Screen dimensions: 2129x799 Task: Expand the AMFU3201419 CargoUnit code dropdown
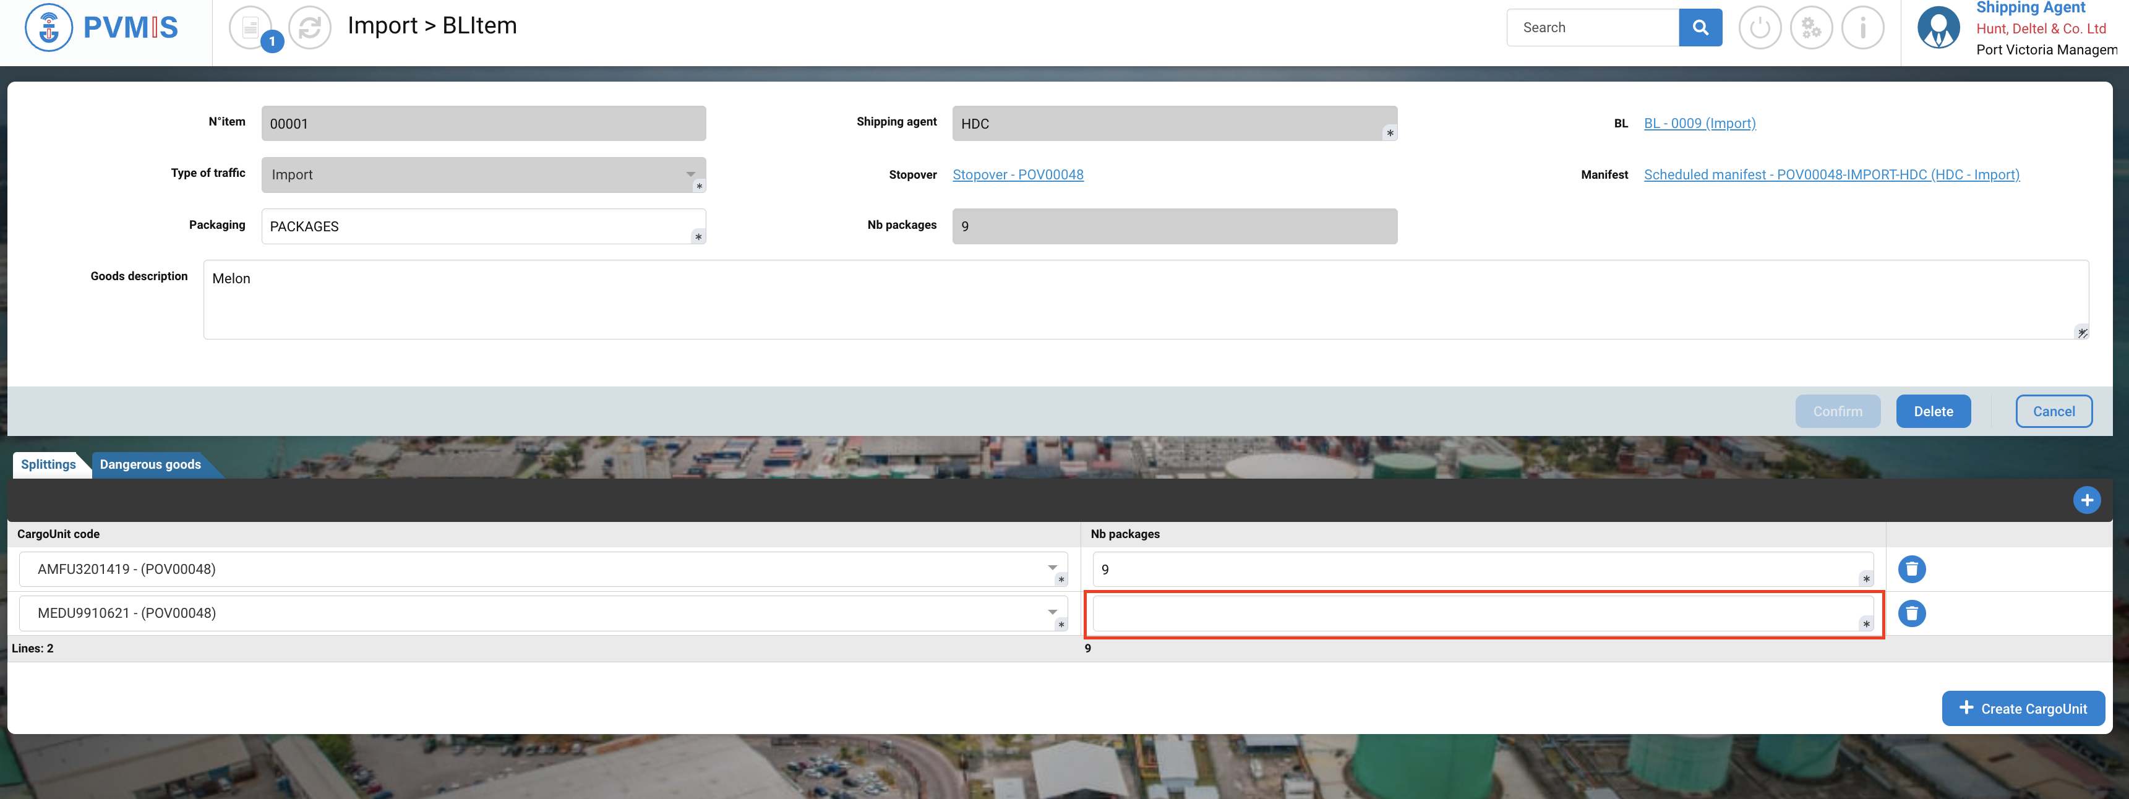(x=1052, y=568)
